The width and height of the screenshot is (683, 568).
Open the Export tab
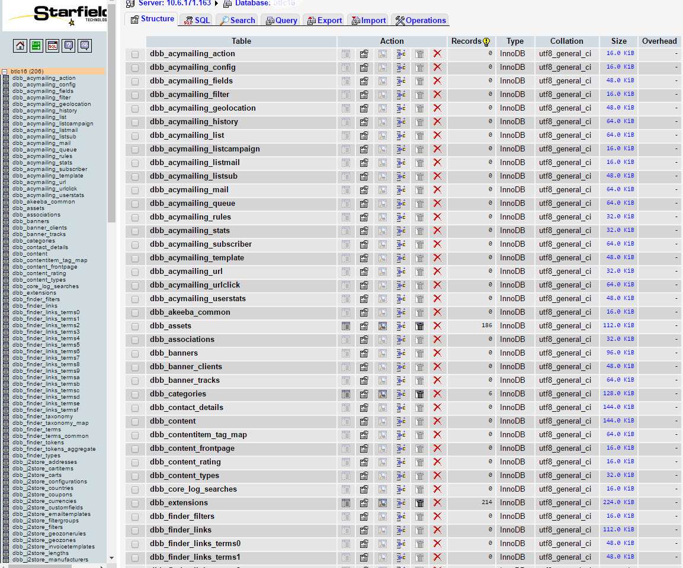coord(325,20)
